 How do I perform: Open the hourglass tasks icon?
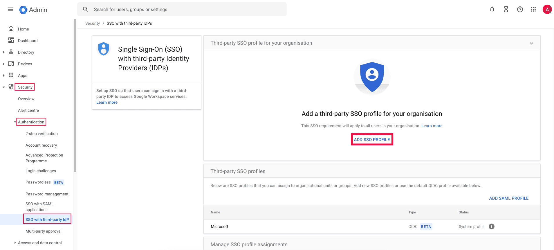tap(506, 9)
